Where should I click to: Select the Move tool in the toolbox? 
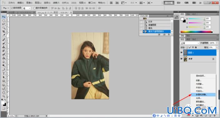coord(4,17)
